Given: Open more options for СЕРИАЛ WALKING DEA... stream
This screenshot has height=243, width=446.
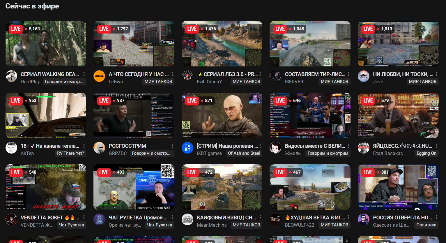Looking at the screenshot, I should 84,74.
